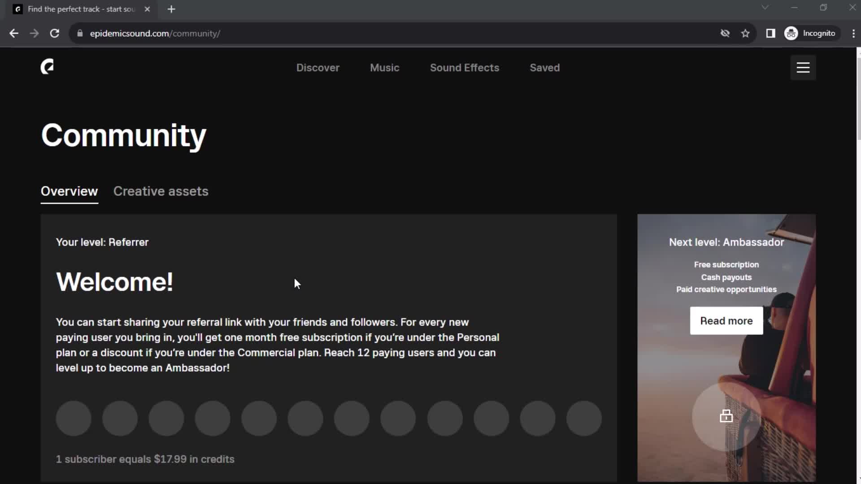Switch to the Creative assets tab
Viewport: 861px width, 484px height.
coord(161,190)
